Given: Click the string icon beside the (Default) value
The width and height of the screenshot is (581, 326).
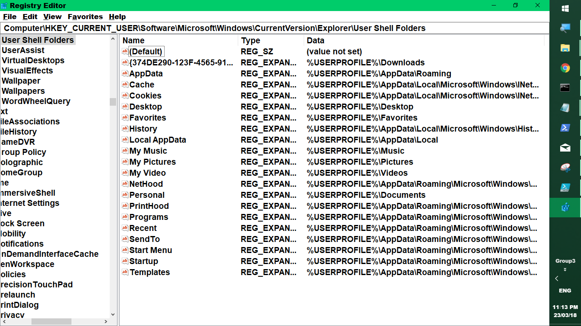Looking at the screenshot, I should pos(125,51).
